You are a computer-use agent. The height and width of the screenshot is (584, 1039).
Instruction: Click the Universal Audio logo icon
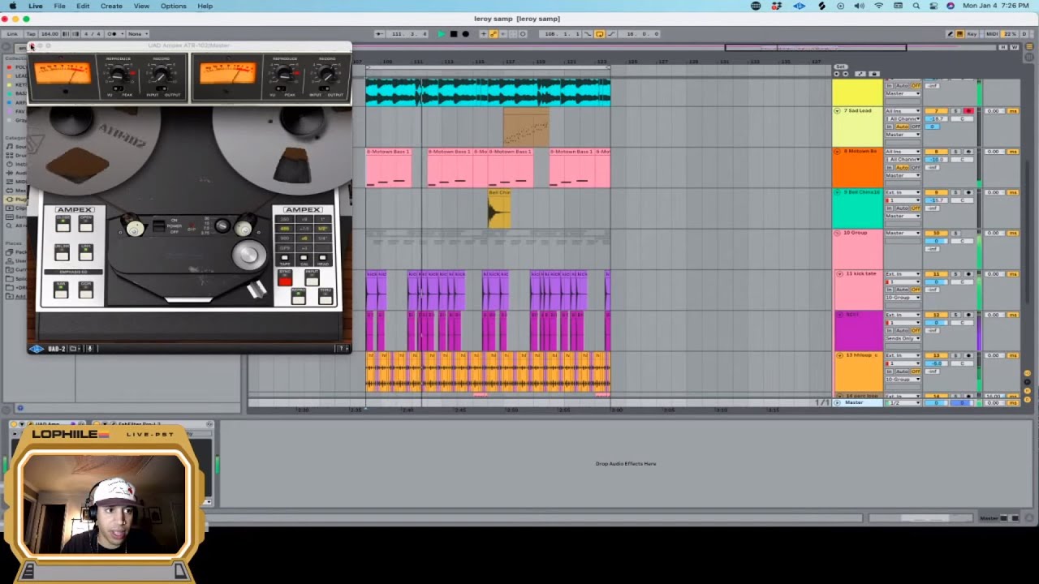tap(36, 349)
